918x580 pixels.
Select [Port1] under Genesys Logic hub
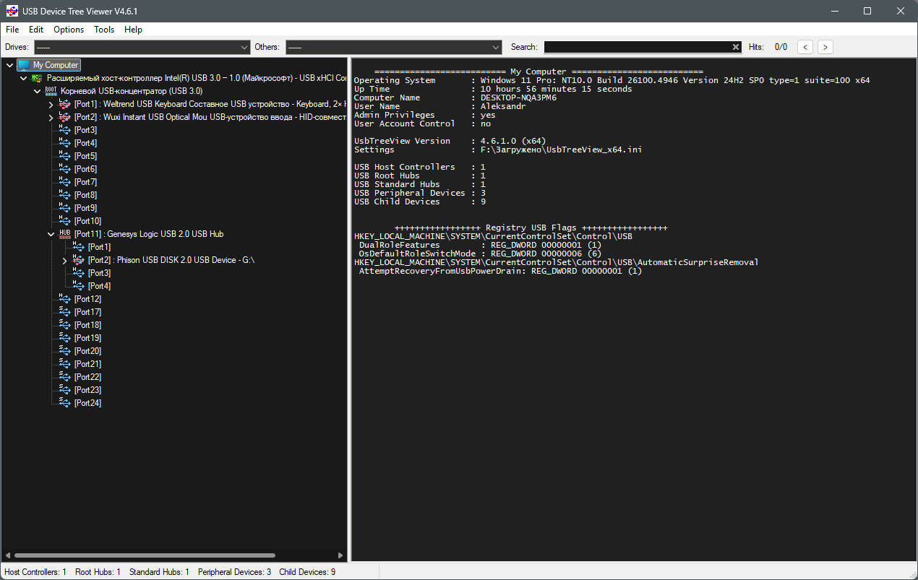click(x=99, y=247)
